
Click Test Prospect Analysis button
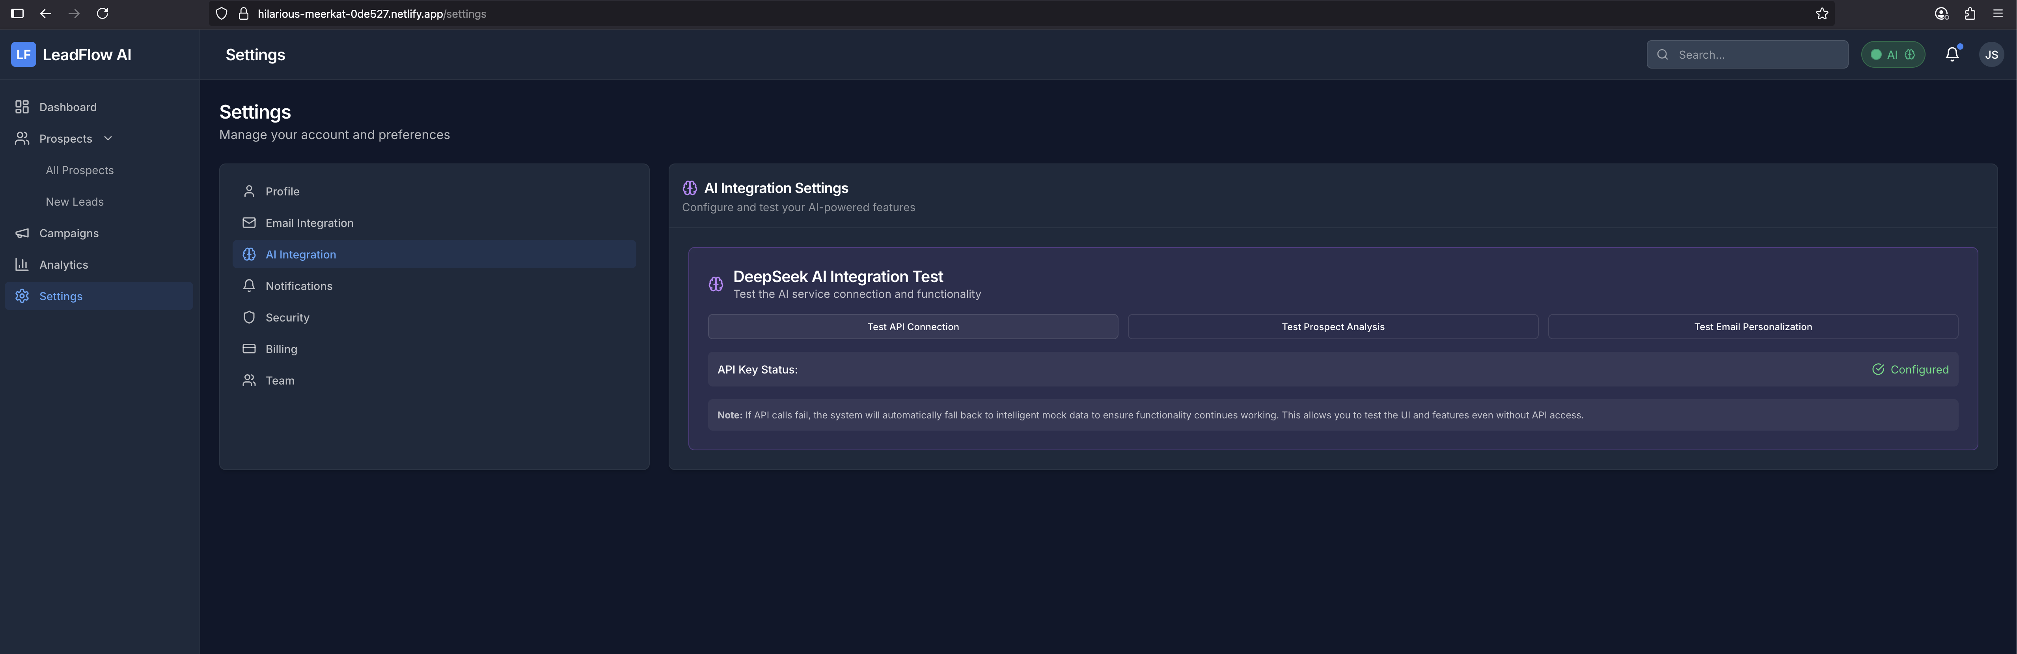(x=1333, y=327)
